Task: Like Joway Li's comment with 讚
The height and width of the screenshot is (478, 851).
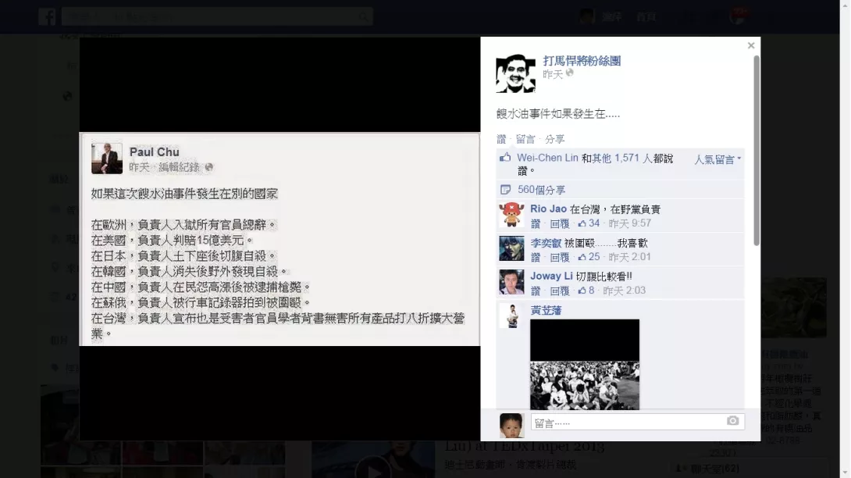Action: [535, 291]
